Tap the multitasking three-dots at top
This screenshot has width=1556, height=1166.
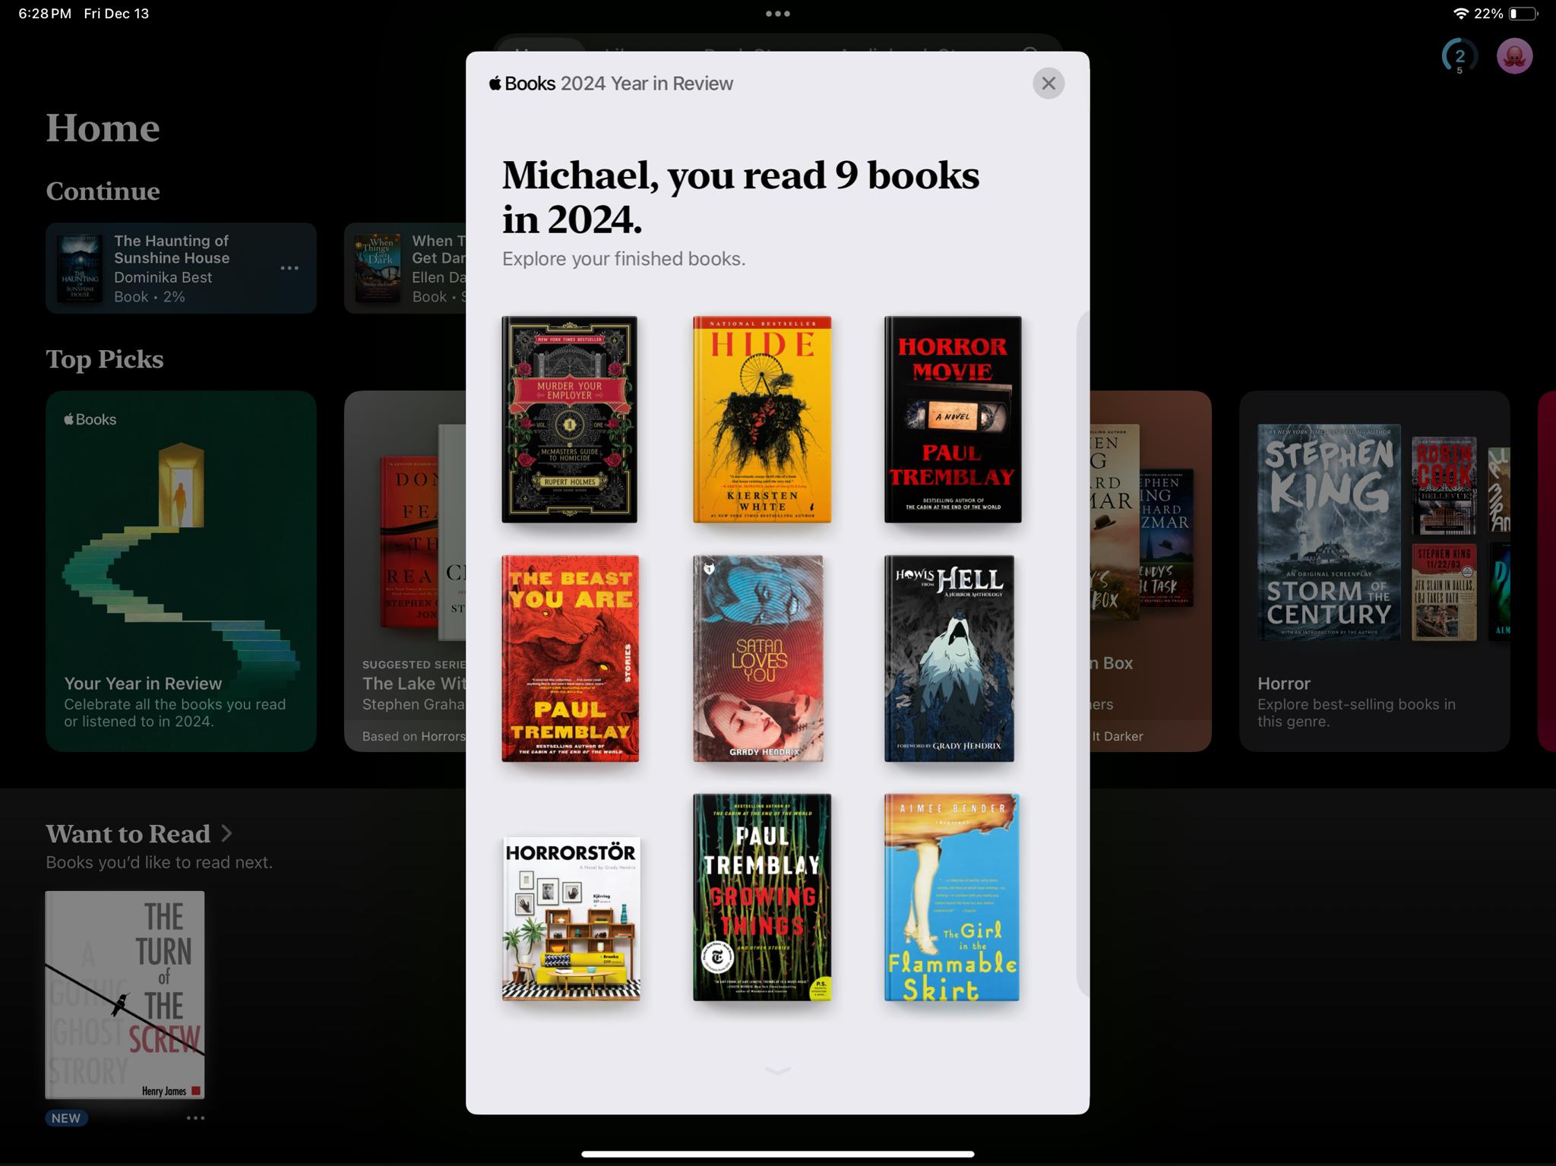tap(777, 14)
